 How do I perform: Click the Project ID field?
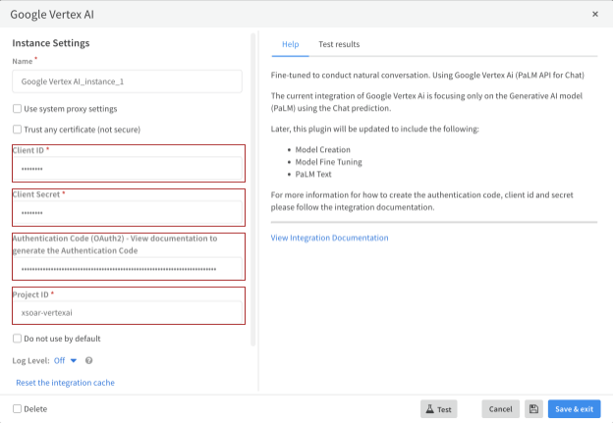point(127,312)
